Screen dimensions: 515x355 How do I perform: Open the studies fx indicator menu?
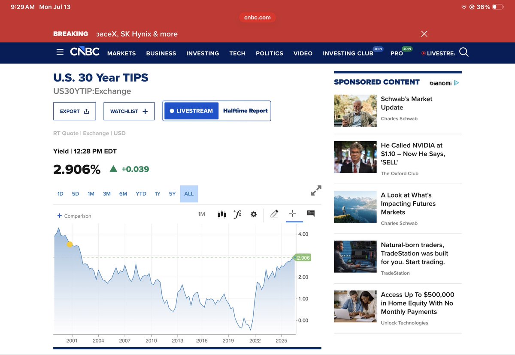237,214
